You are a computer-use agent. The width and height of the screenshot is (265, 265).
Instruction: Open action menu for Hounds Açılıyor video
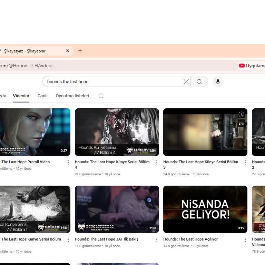pyautogui.click(x=245, y=239)
